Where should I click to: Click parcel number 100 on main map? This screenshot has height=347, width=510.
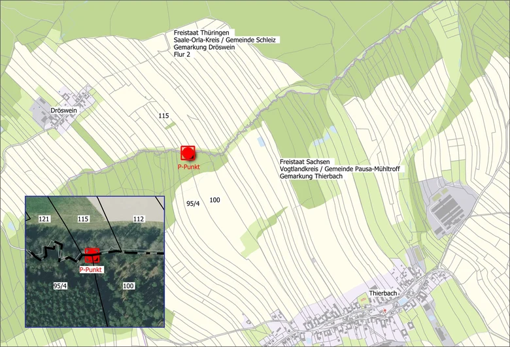pyautogui.click(x=214, y=200)
